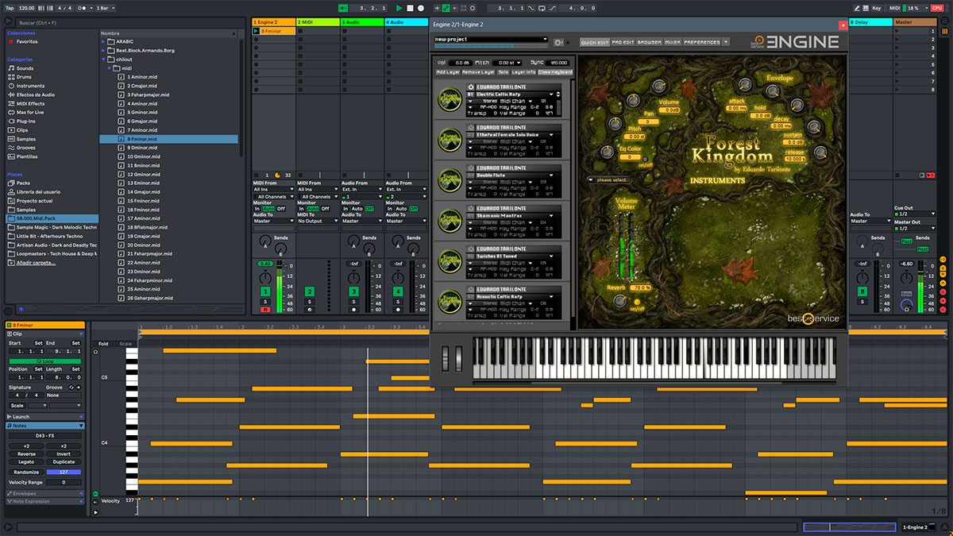This screenshot has width=953, height=536.
Task: Click the Engine help question mark
Action: pos(726,42)
